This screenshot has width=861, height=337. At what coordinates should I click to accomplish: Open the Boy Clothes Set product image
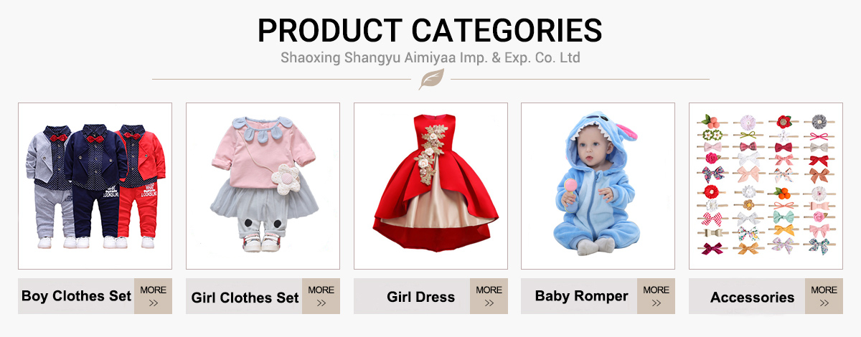(95, 186)
